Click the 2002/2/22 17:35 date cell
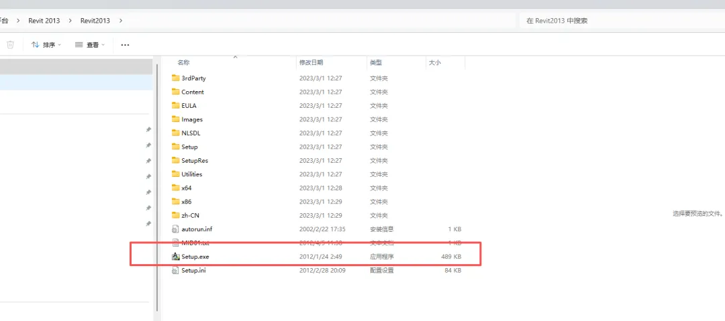725x321 pixels. [323, 229]
